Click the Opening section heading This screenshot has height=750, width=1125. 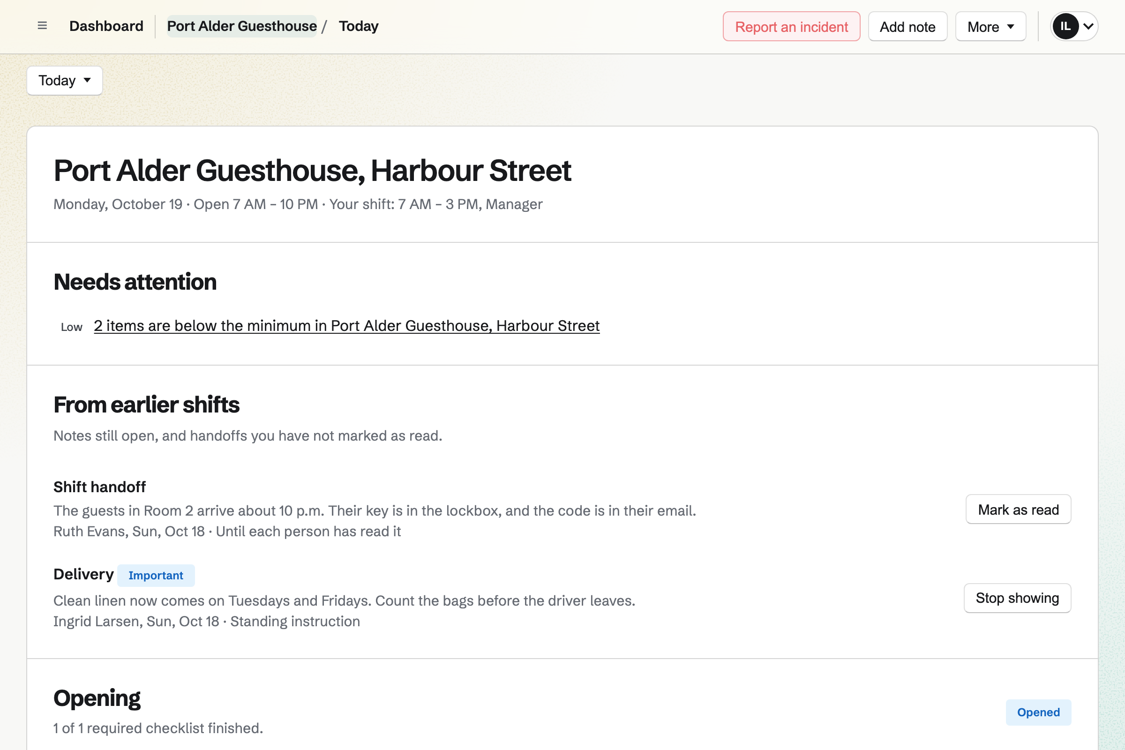point(97,698)
